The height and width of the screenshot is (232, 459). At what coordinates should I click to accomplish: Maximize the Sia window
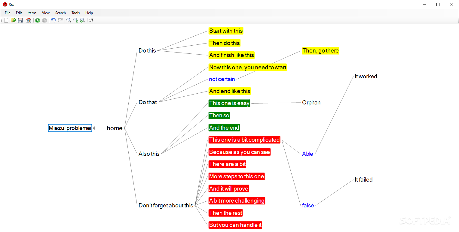(x=438, y=5)
